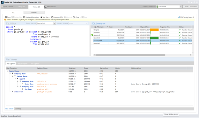This screenshot has height=118, width=199.
Task: Click the New Session icon
Action: click(x=45, y=7)
